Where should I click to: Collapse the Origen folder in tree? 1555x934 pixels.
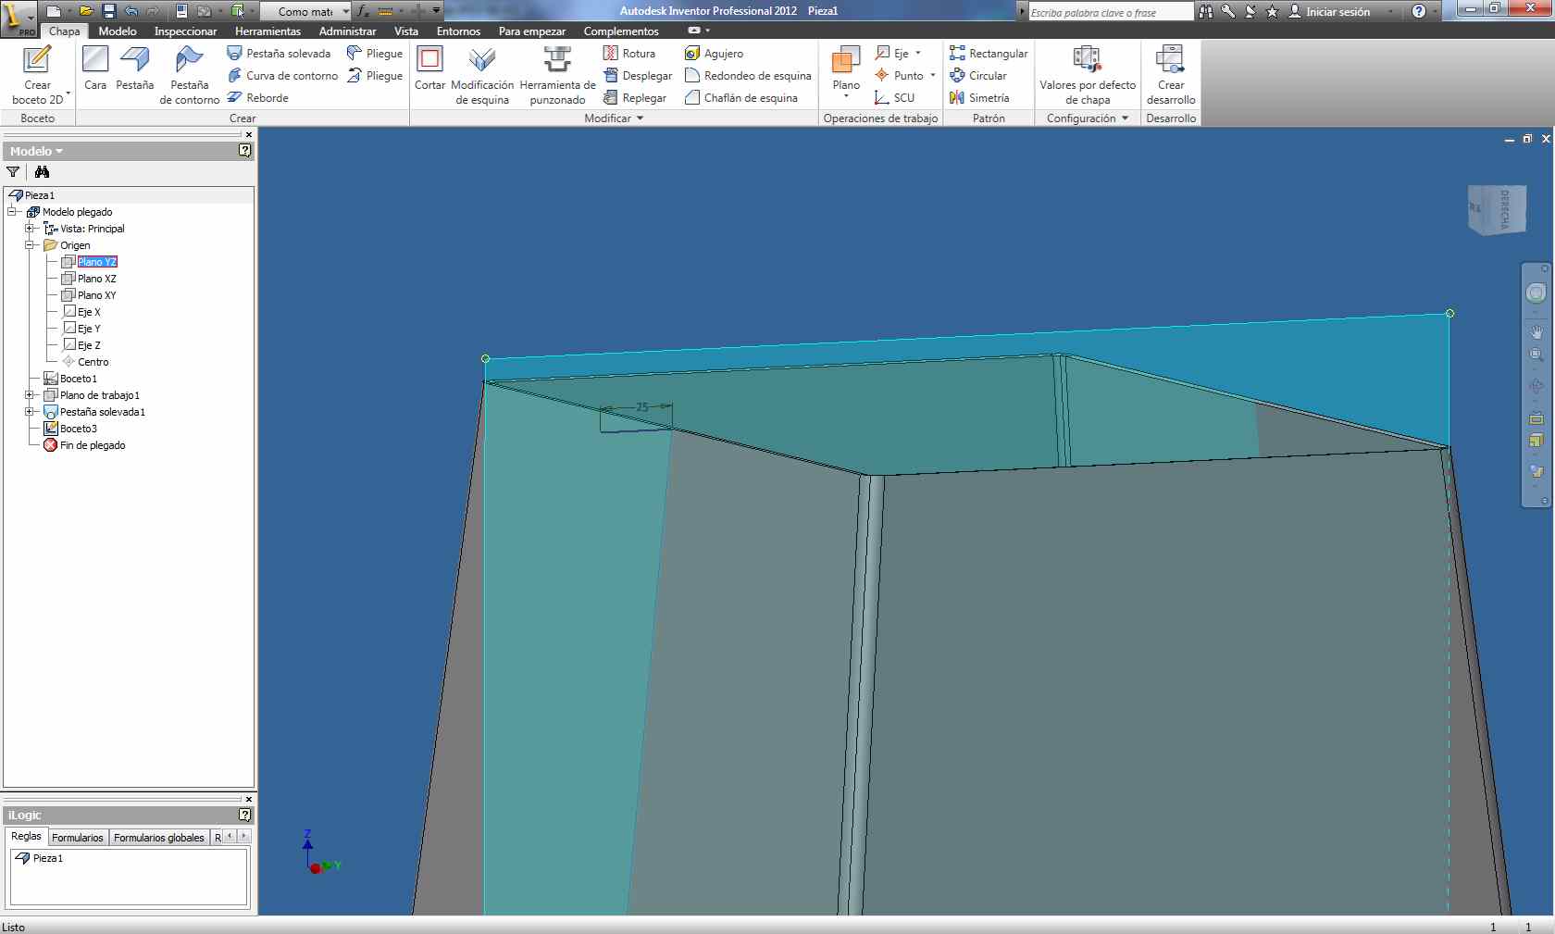30,245
